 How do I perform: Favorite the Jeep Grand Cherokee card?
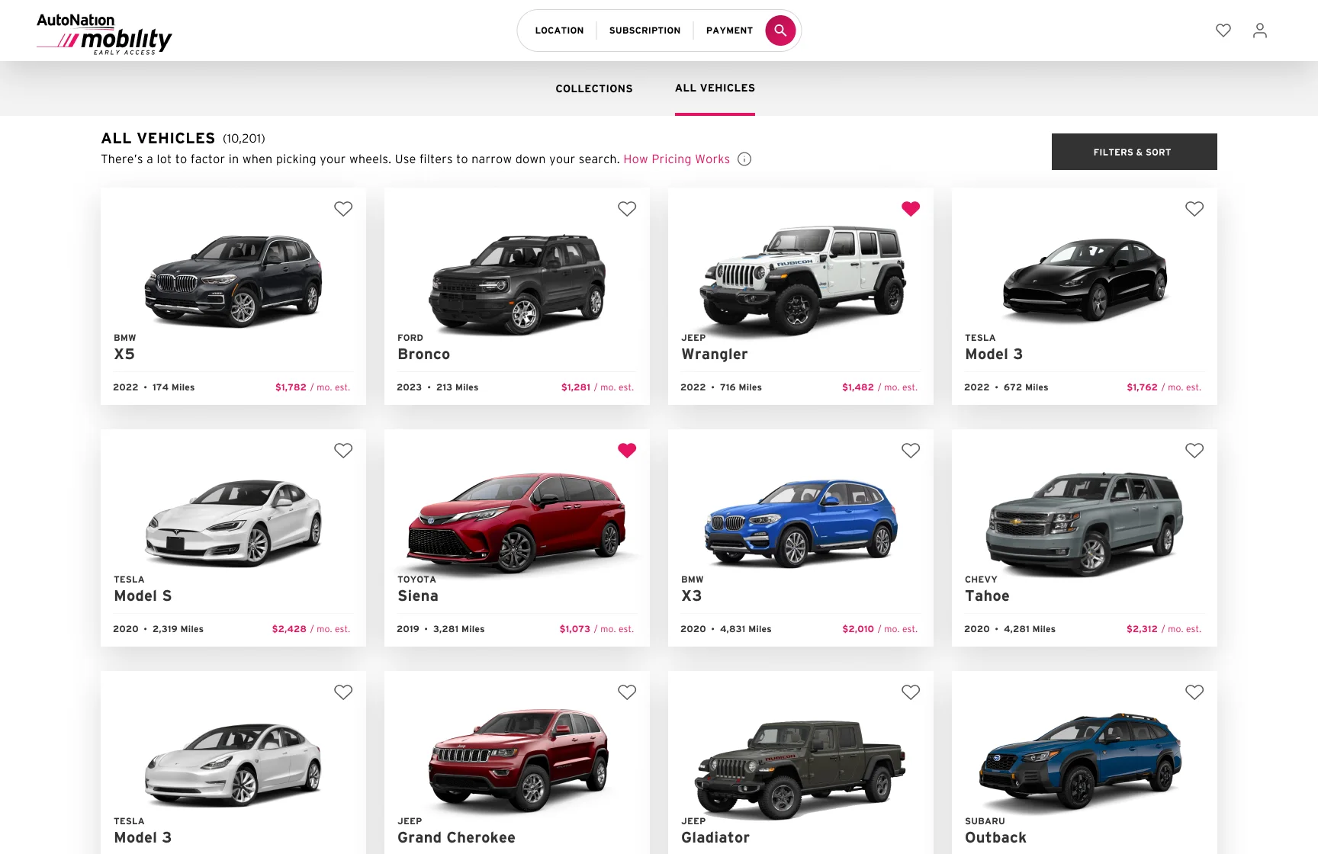coord(627,692)
